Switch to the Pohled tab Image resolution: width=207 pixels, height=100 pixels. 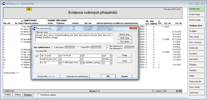(x=8, y=95)
